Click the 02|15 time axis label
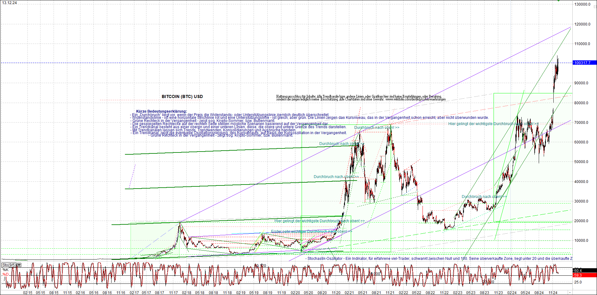 pos(28,293)
